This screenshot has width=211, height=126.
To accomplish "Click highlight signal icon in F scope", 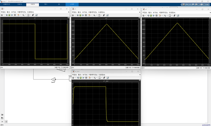I will pyautogui.click(x=18, y=15).
